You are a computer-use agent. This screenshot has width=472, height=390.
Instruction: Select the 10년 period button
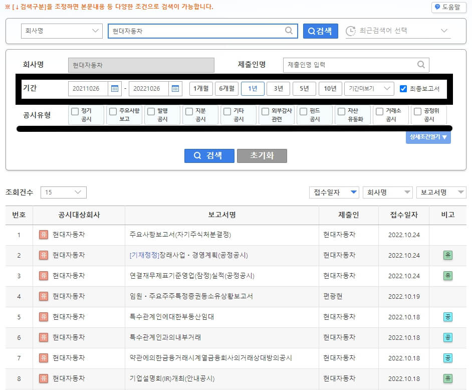coord(330,89)
